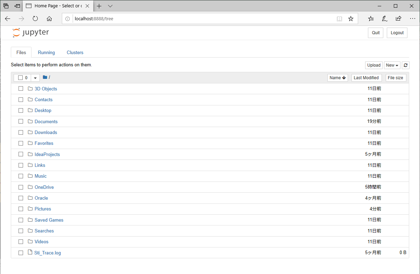Check the box for OneDrive
Image resolution: width=420 pixels, height=274 pixels.
tap(21, 187)
